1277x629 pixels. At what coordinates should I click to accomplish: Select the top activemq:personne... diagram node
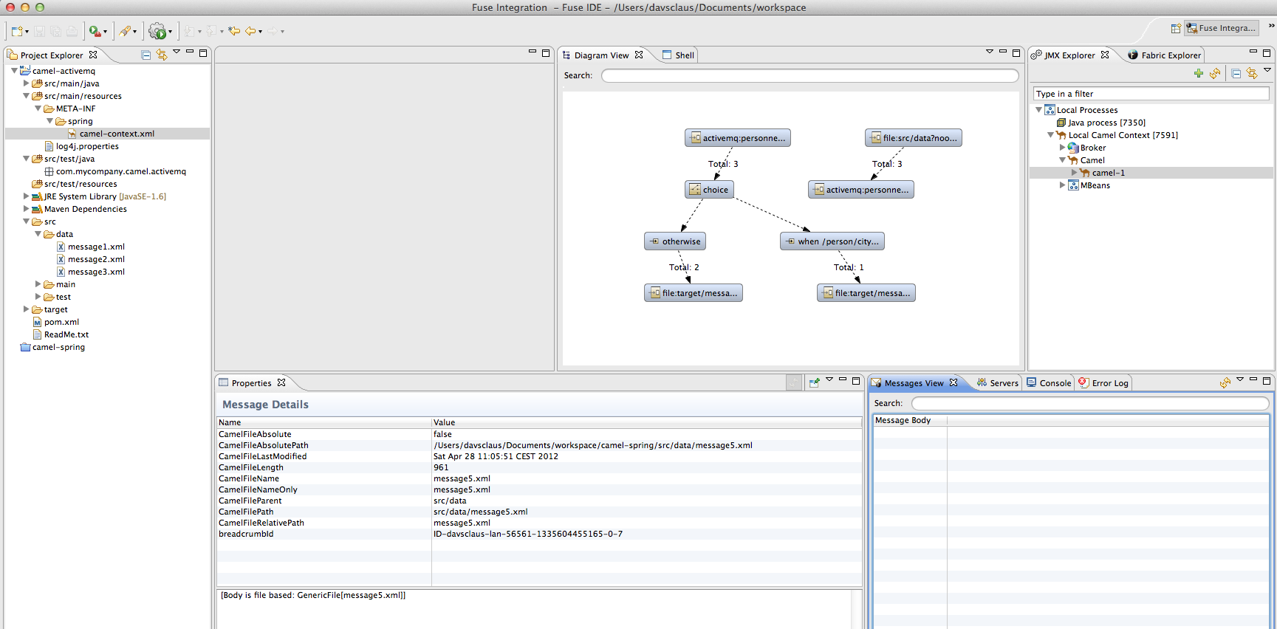tap(738, 138)
